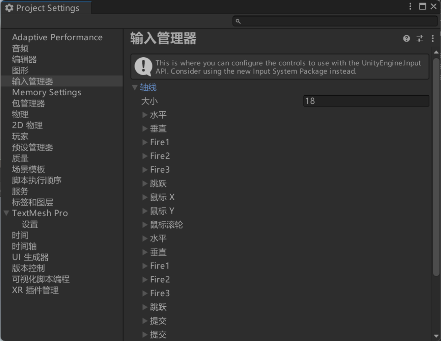The width and height of the screenshot is (441, 341).
Task: Open the 脚本执行顺序 settings category
Action: (37, 181)
